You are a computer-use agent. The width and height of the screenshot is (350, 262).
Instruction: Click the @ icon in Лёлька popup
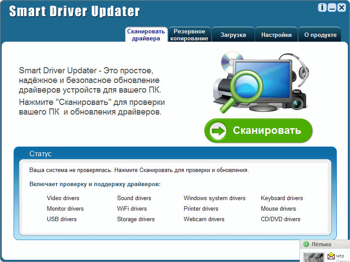[306, 244]
